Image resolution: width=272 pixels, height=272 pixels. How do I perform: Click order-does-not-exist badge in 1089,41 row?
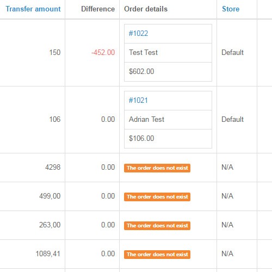(x=157, y=255)
